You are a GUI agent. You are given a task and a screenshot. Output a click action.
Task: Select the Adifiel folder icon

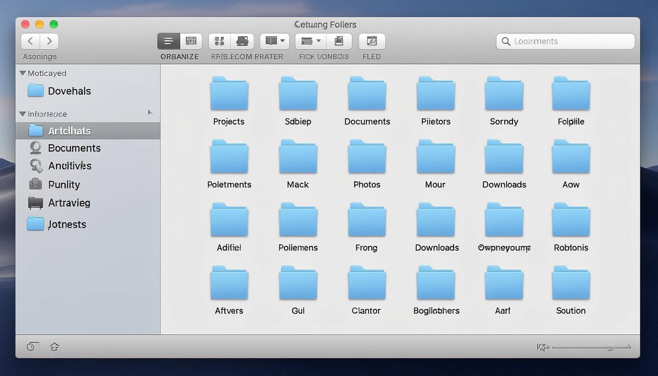229,219
